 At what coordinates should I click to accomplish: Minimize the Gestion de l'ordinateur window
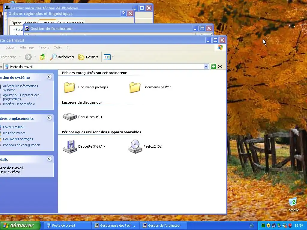tap(195, 28)
